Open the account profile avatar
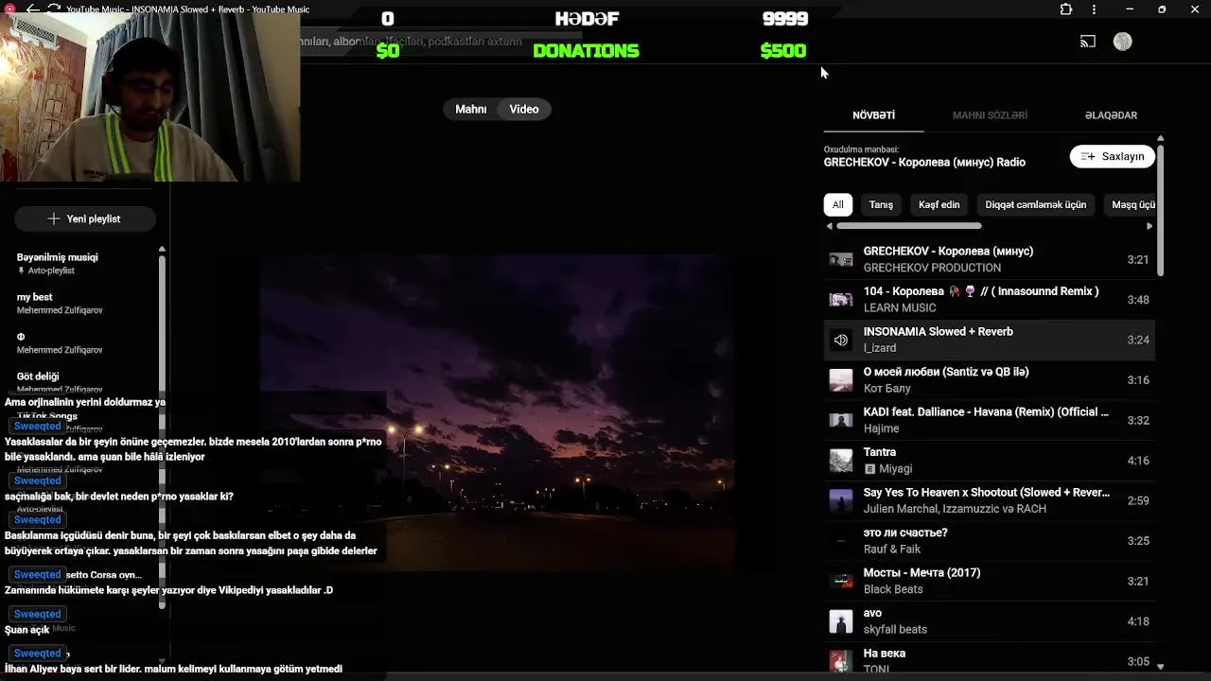 1123,42
